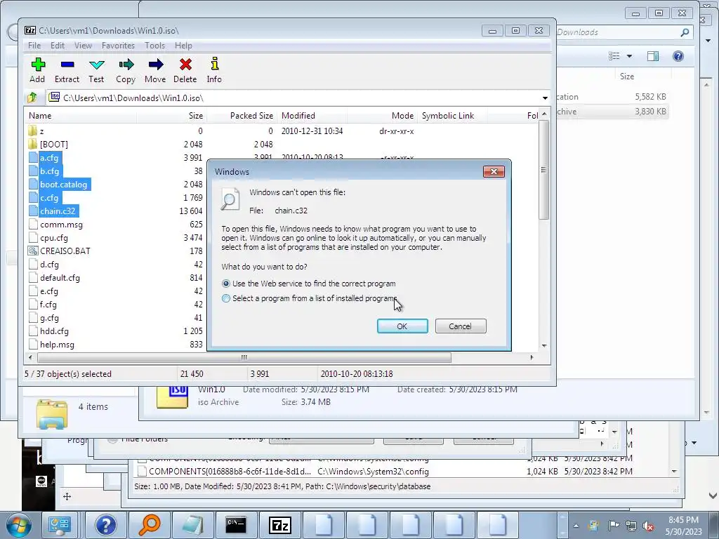719x539 pixels.
Task: Expand the 7-Zip address path dropdown
Action: pyautogui.click(x=545, y=98)
